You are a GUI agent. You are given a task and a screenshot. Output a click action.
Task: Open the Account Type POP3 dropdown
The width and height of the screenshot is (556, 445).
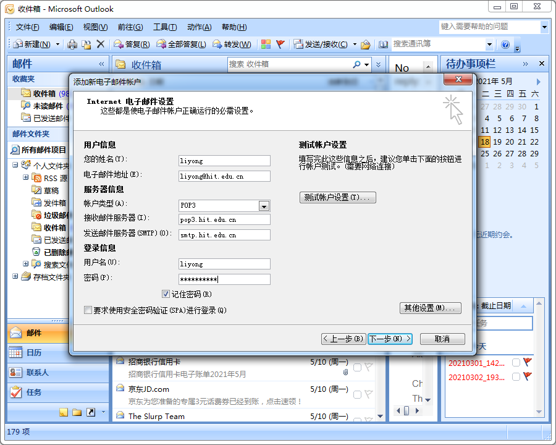point(264,206)
